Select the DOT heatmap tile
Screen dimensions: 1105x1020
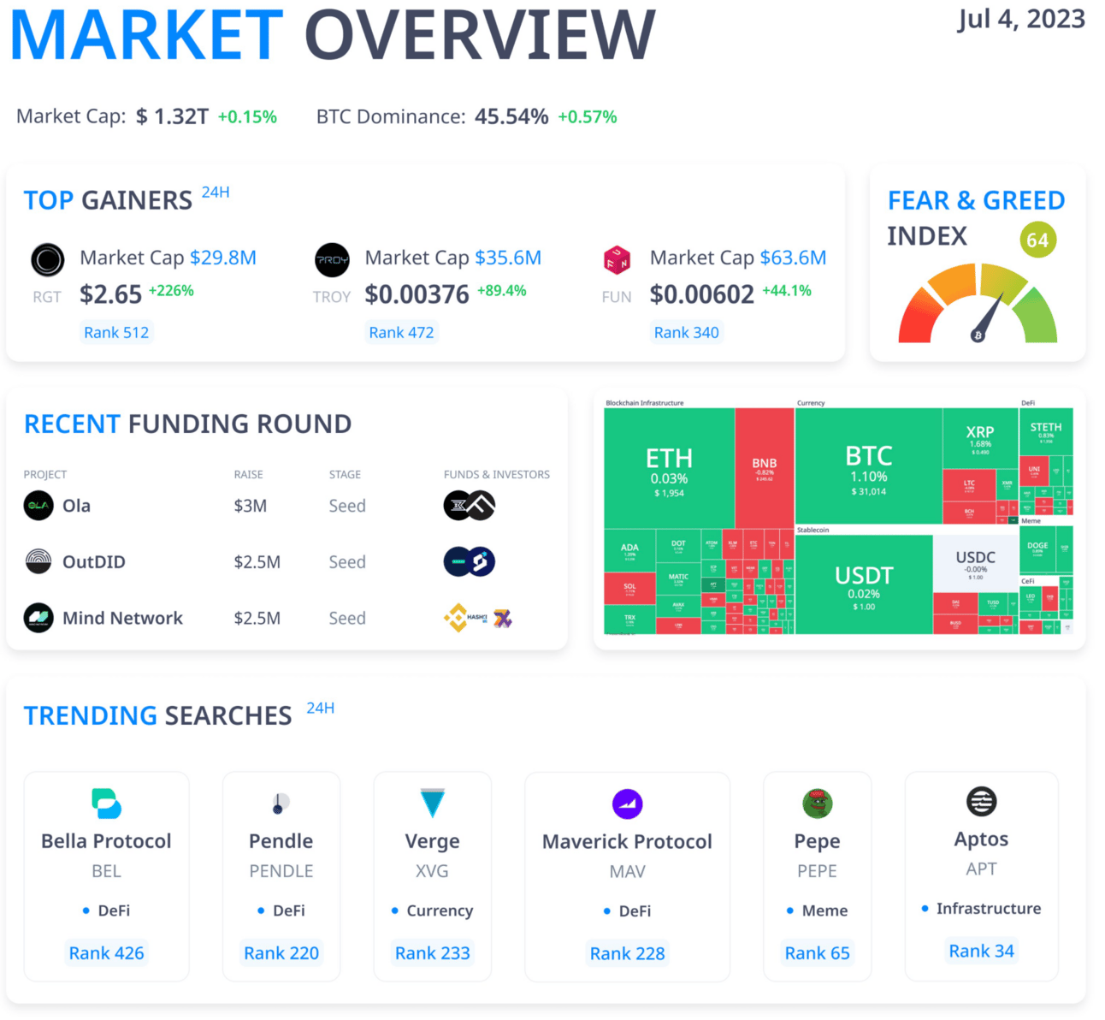coord(678,546)
